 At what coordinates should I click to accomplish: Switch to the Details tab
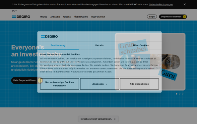coord(99,45)
